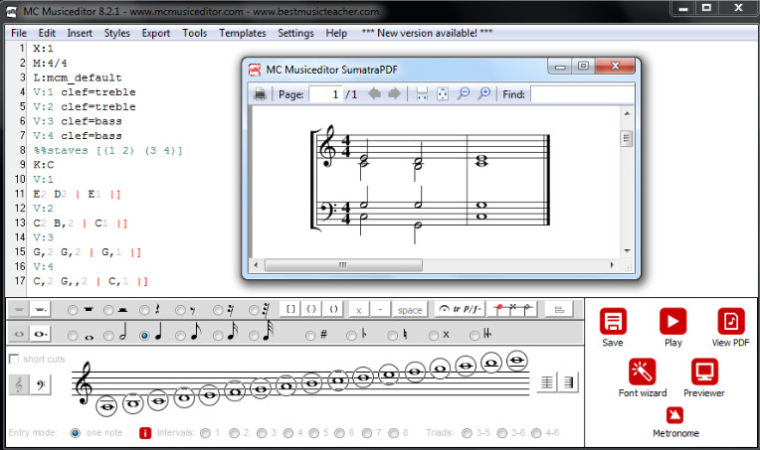760x450 pixels.
Task: Click the red info icon beside Intervals
Action: [x=145, y=432]
